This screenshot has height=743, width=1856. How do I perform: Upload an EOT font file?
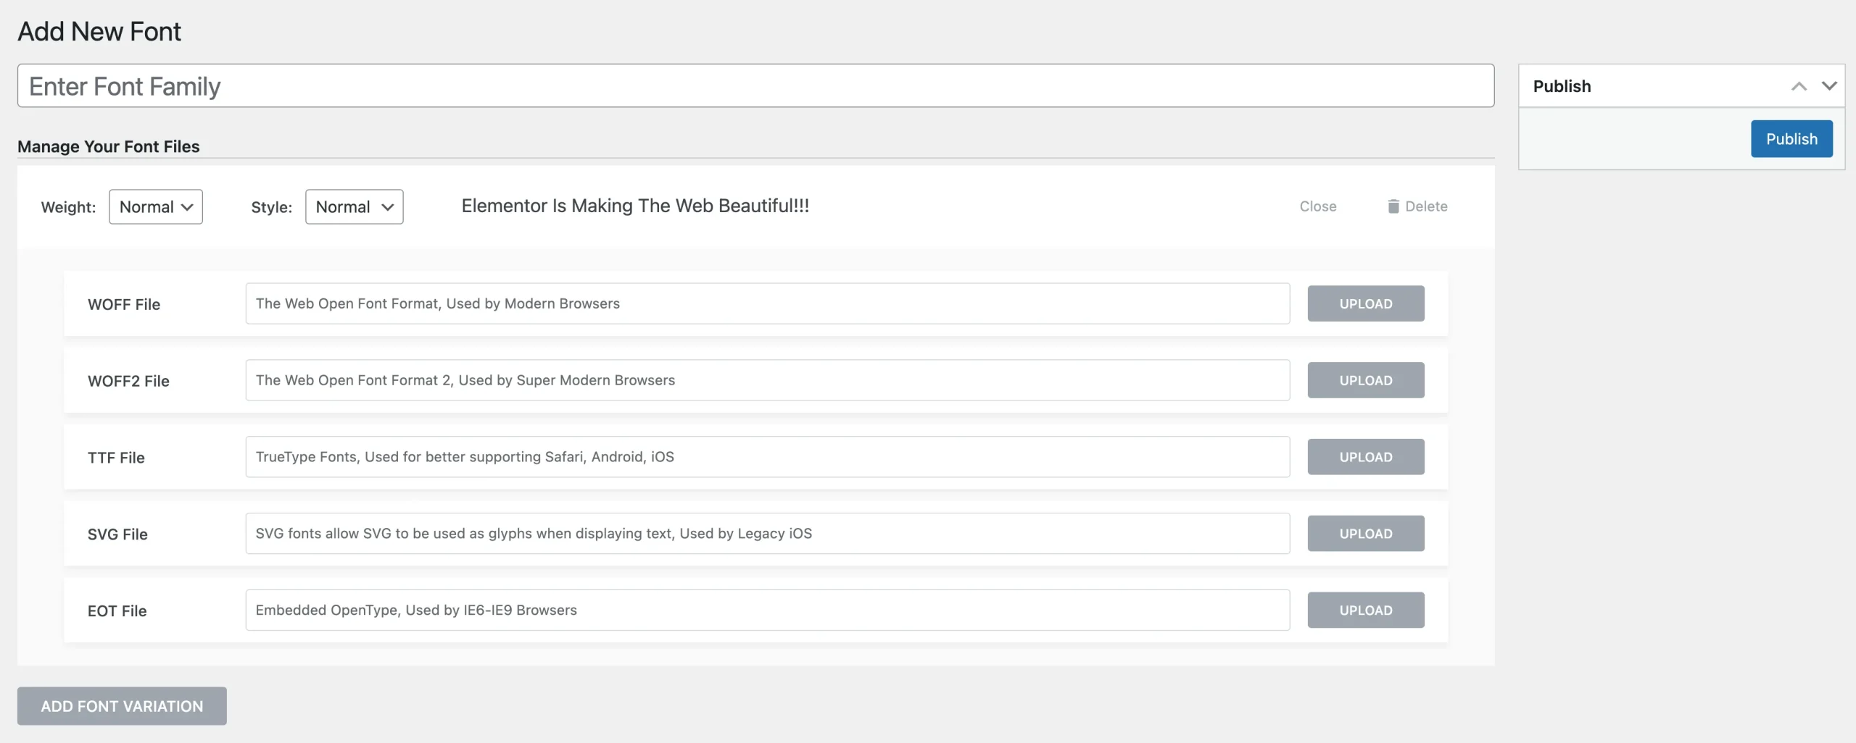[x=1365, y=610]
